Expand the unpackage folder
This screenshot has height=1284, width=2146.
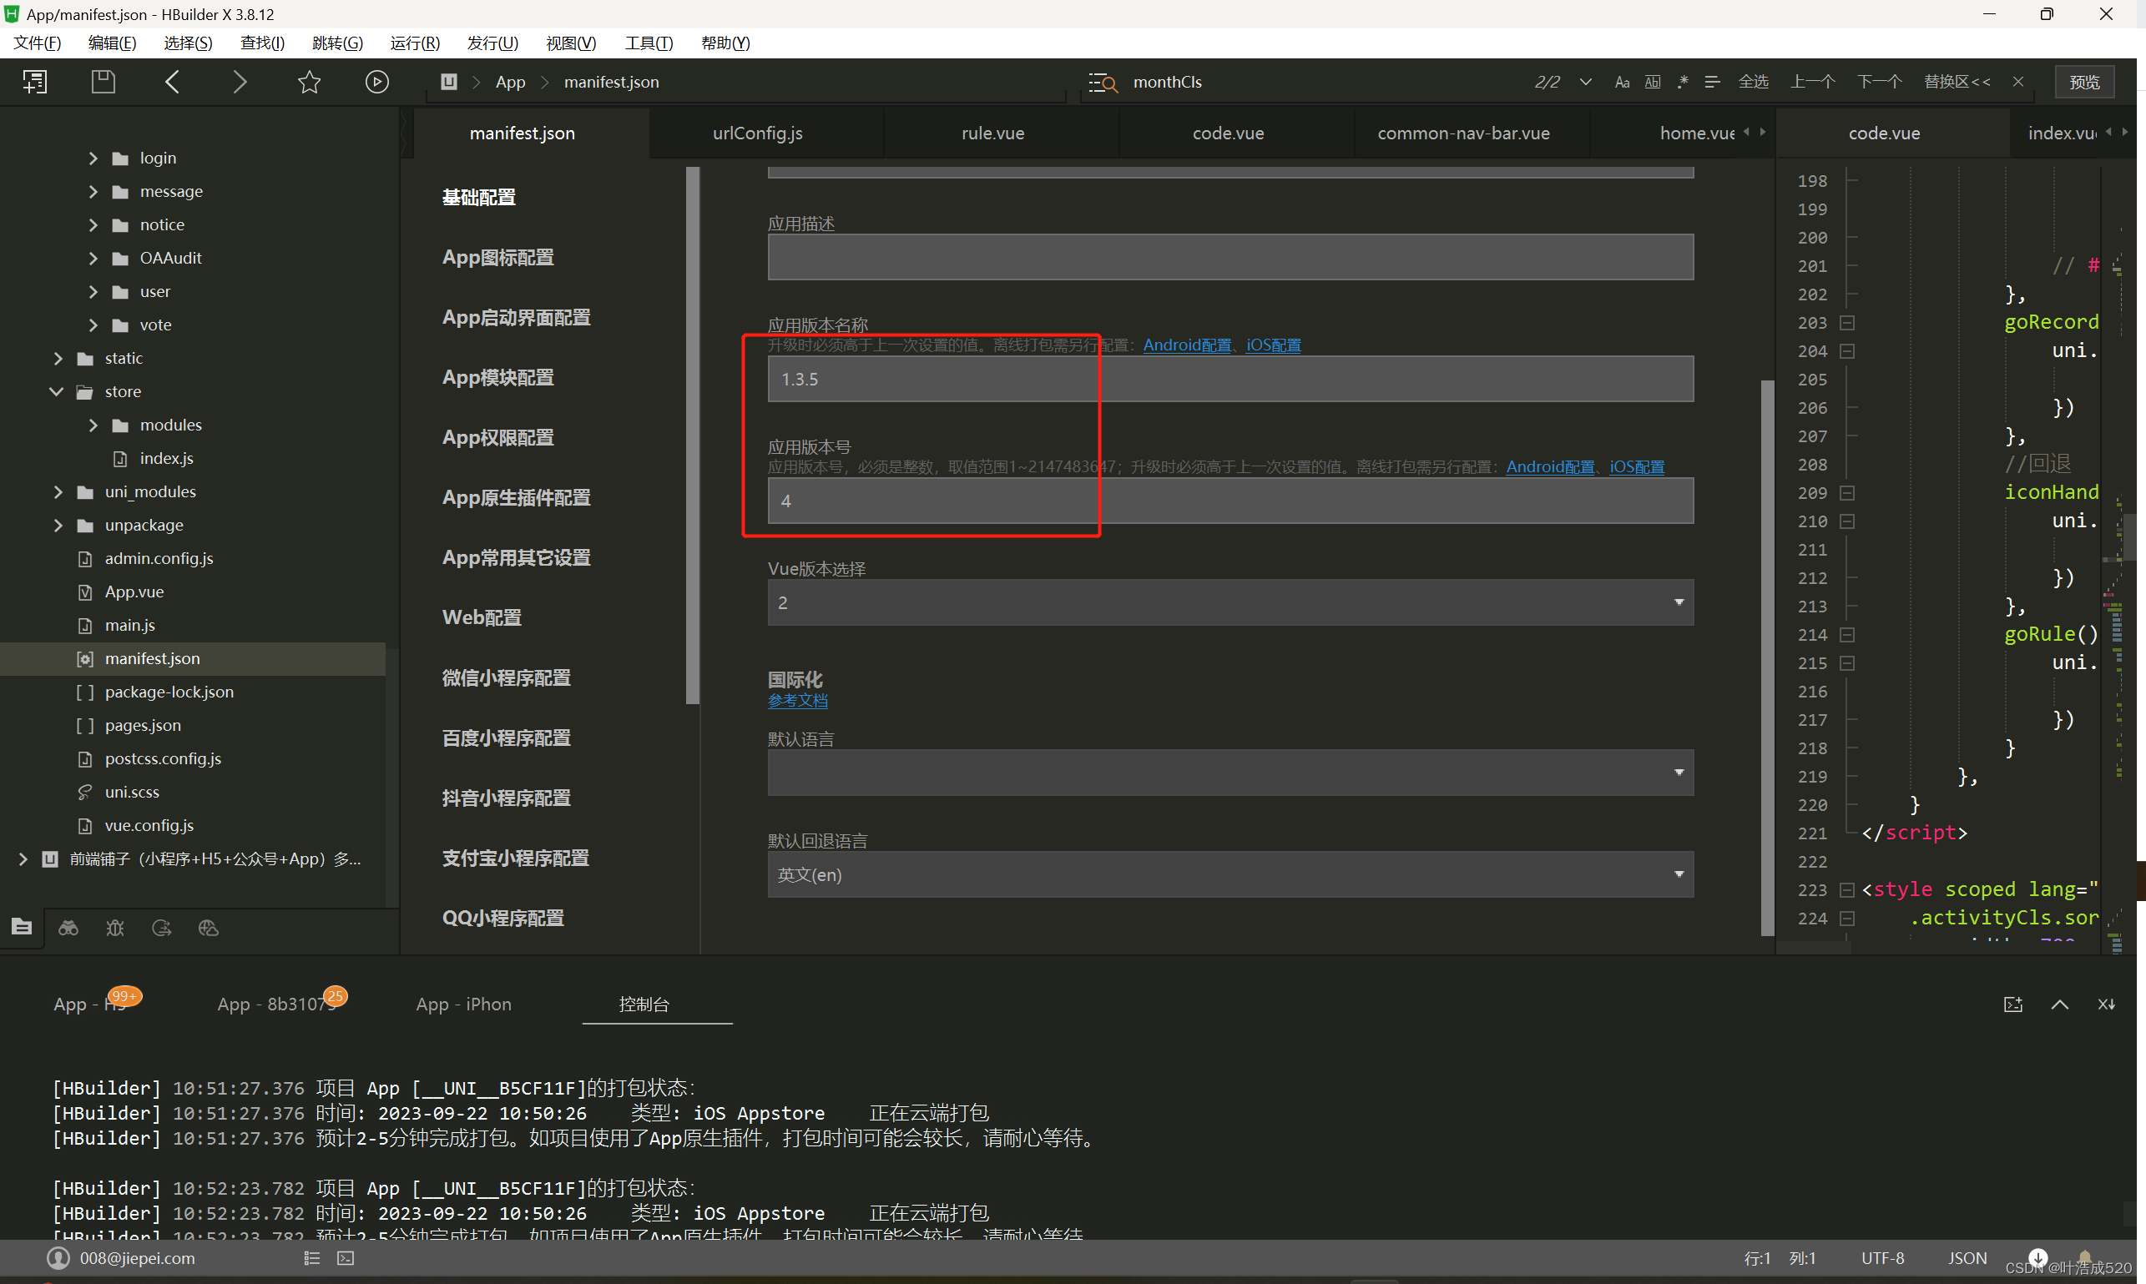point(58,525)
